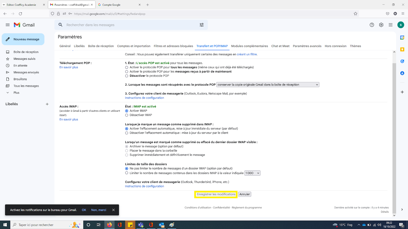Open the Google apps grid
The height and width of the screenshot is (229, 408).
tap(390, 25)
